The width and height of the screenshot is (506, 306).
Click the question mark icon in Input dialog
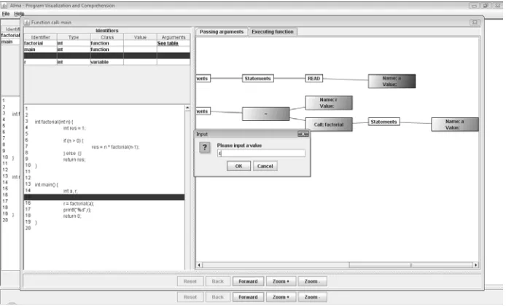[x=205, y=148]
